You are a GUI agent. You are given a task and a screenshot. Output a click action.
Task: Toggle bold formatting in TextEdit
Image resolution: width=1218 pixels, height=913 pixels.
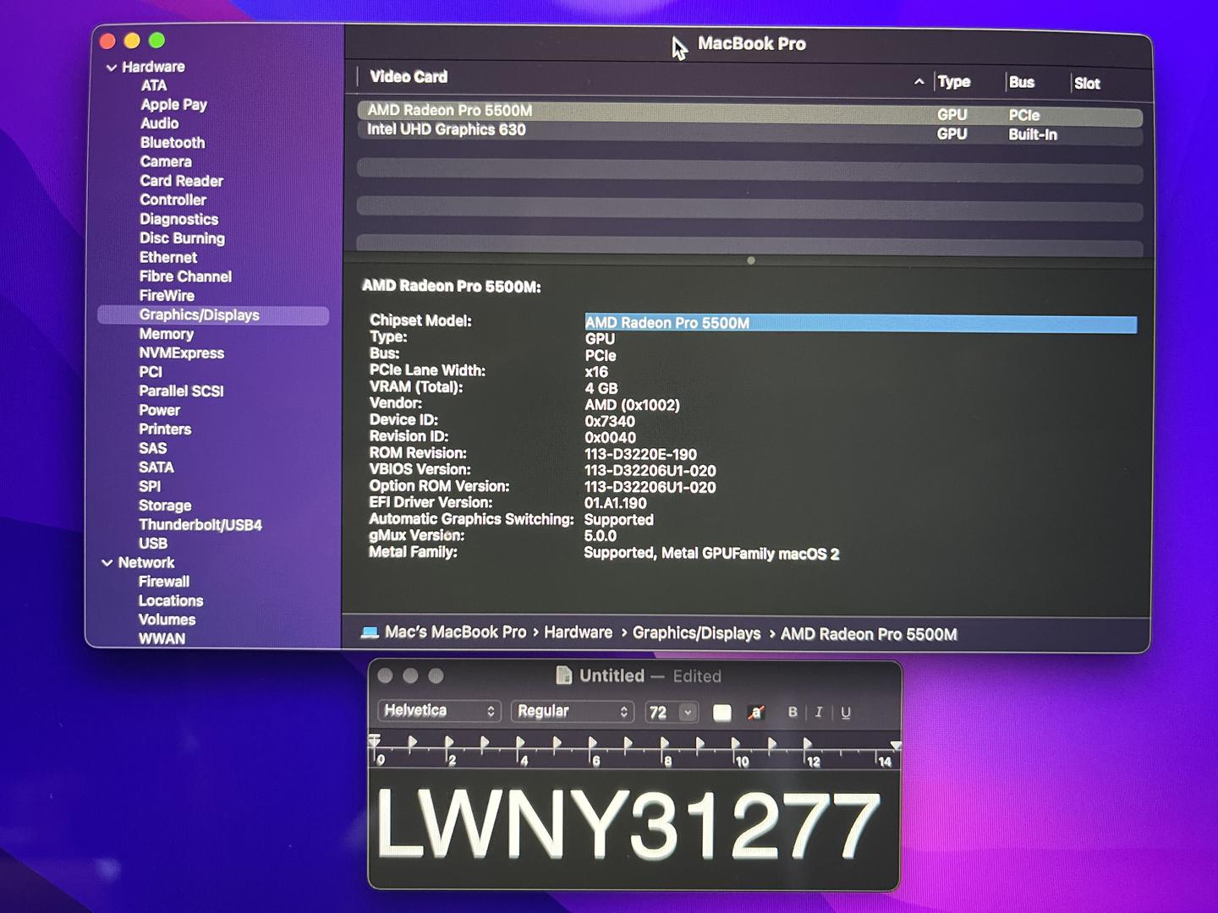[x=793, y=712]
